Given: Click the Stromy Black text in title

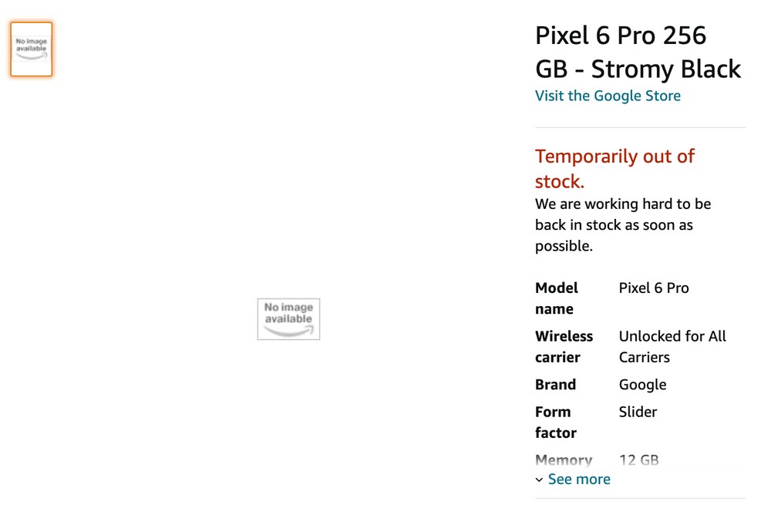Looking at the screenshot, I should point(666,69).
